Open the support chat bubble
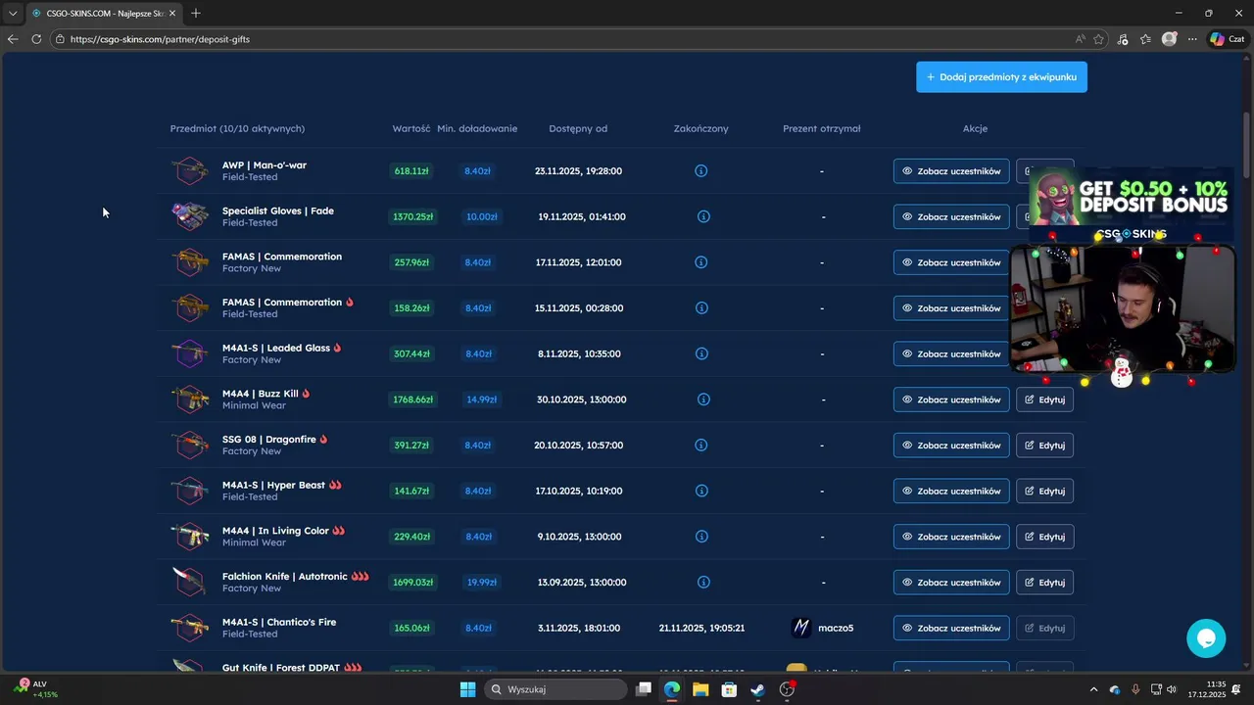 click(x=1206, y=638)
